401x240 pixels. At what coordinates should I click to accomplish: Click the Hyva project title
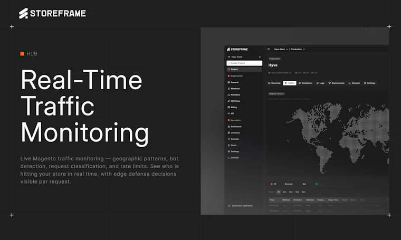(x=273, y=65)
